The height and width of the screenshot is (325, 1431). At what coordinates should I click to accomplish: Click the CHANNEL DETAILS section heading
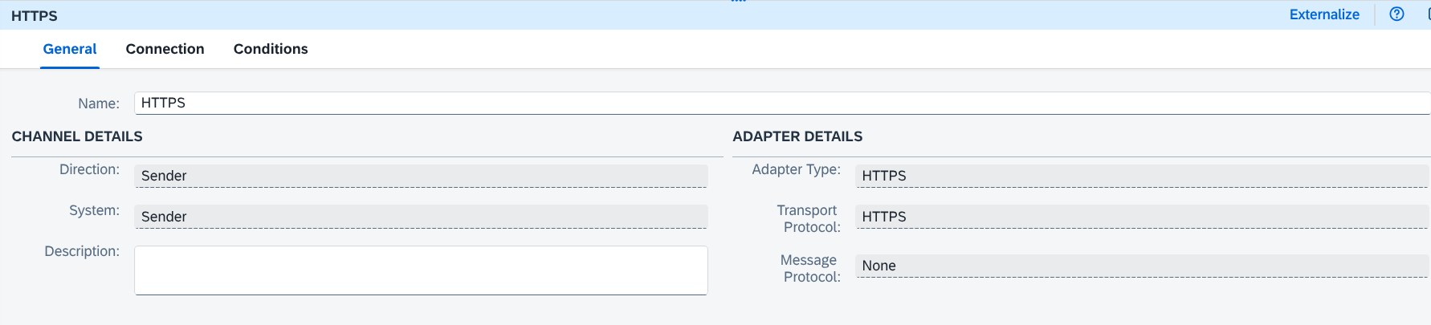click(77, 136)
